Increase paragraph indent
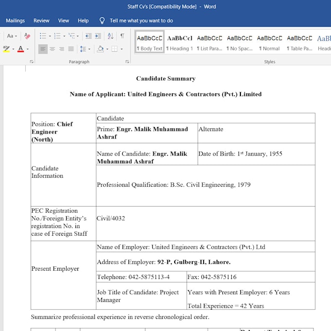This screenshot has height=331, width=331. pos(98,36)
